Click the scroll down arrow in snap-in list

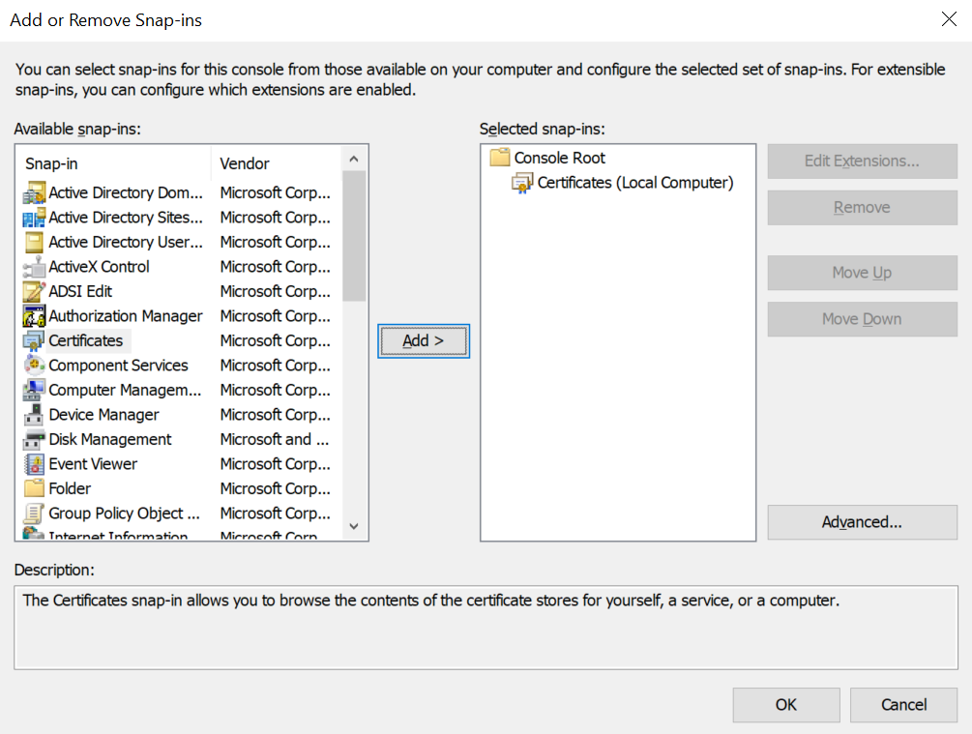[354, 526]
